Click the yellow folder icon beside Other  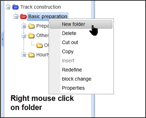tap(31, 36)
